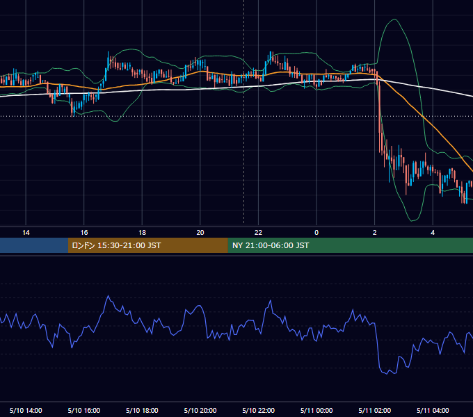Image resolution: width=473 pixels, height=417 pixels.
Task: Click the 5/10 18:00 date label
Action: point(142,410)
